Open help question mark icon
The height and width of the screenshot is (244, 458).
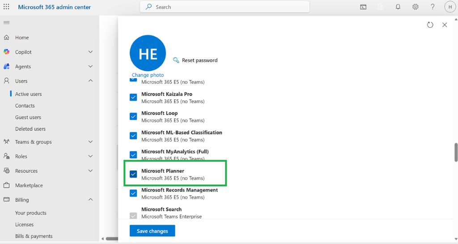coord(433,7)
